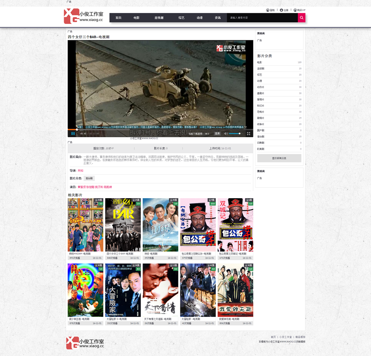Viewport: 371px width, 356px height.
Task: Open the 大冒险家 D poster thumbnail
Action: [x=123, y=290]
